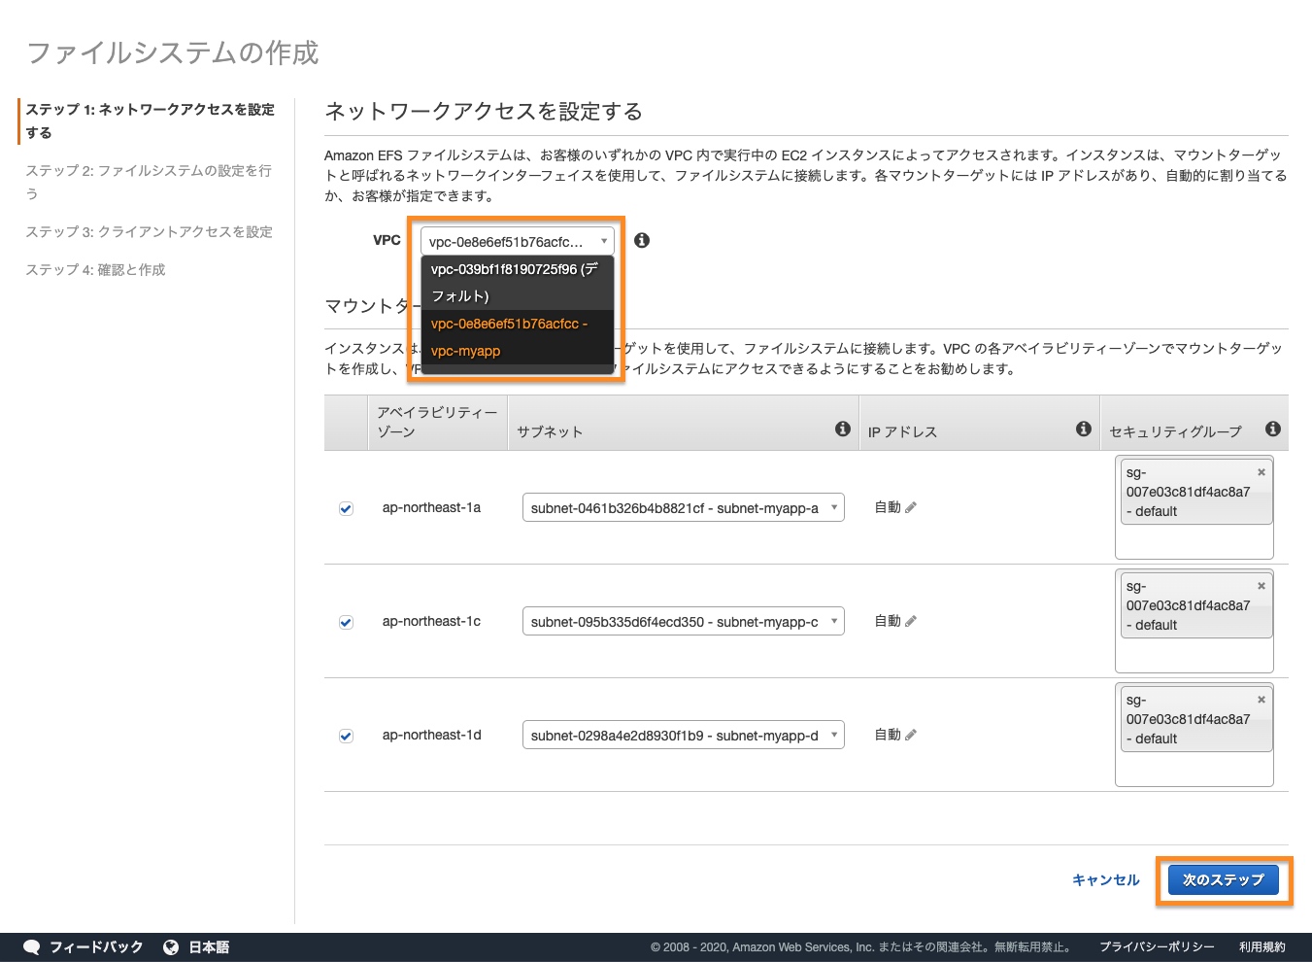Remove default security group from ap-northeast-1a row

pos(1262,472)
